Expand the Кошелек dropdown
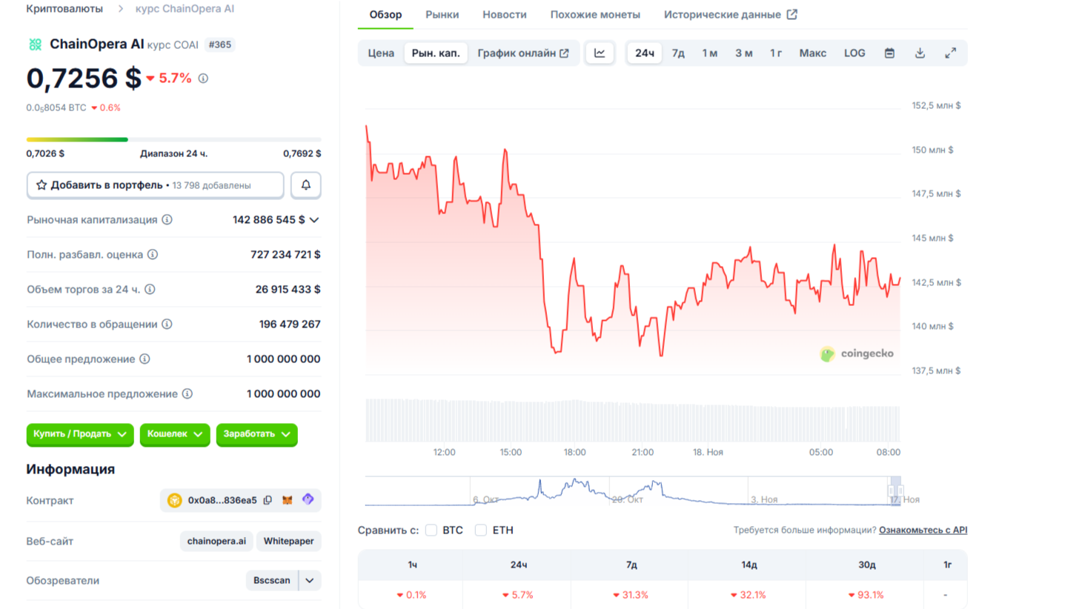The image size is (1068, 609). click(175, 435)
